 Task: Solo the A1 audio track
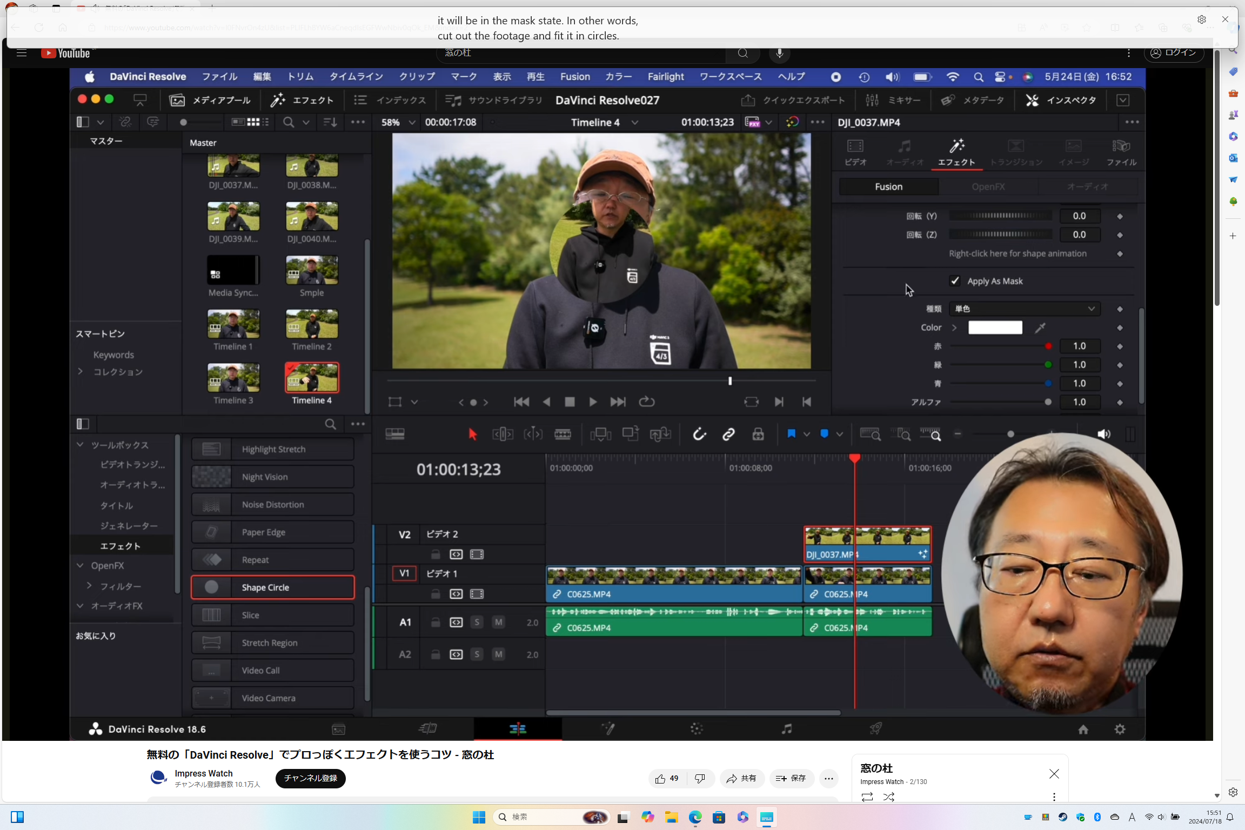(477, 622)
